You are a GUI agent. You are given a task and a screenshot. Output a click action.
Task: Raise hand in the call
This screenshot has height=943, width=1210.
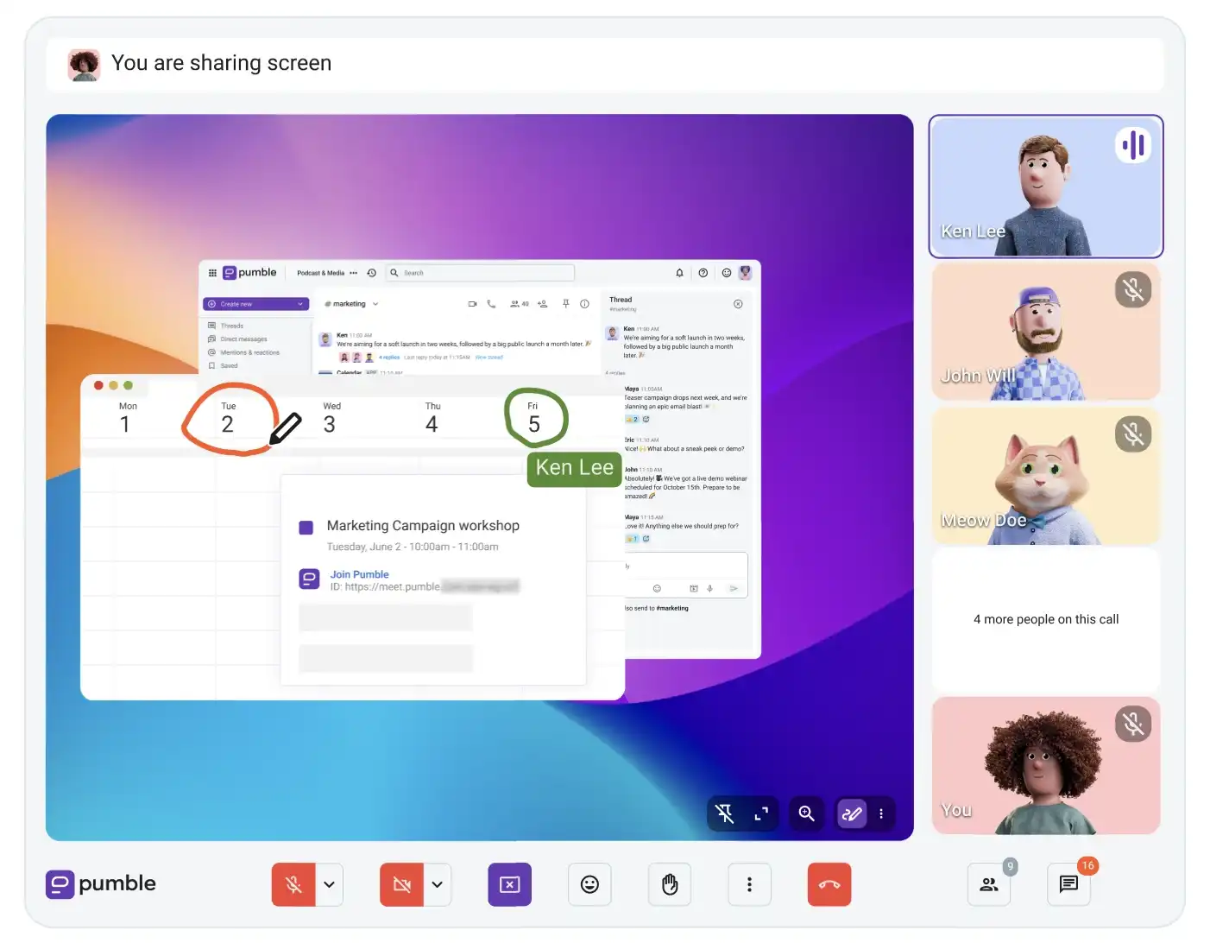[670, 884]
